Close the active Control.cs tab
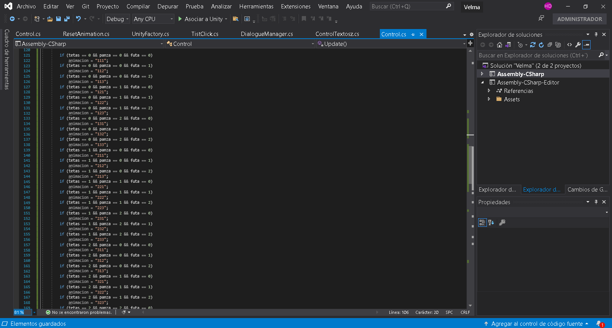Viewport: 612px width, 328px height. click(x=422, y=34)
